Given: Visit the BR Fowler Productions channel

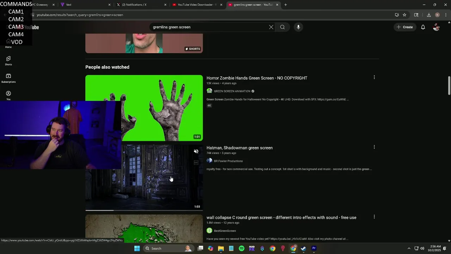Looking at the screenshot, I should click(x=228, y=161).
